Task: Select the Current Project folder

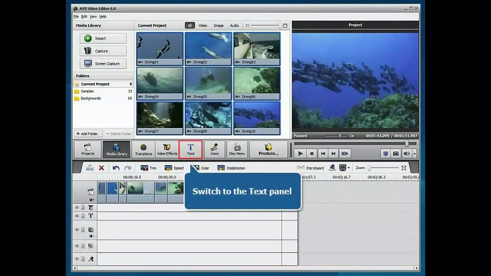Action: [x=103, y=84]
